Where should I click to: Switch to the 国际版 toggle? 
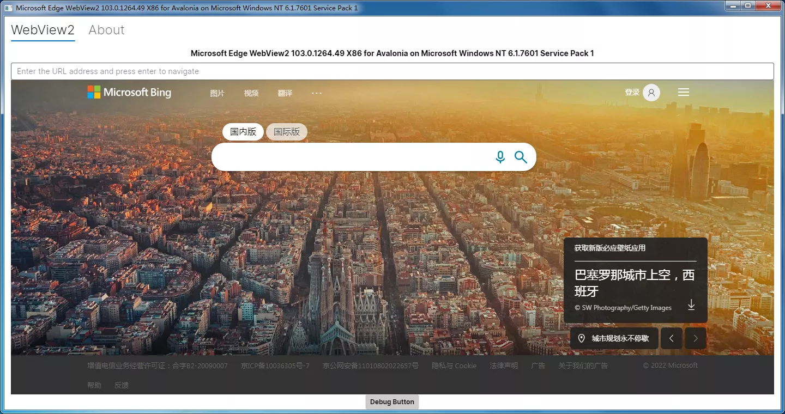click(x=287, y=132)
